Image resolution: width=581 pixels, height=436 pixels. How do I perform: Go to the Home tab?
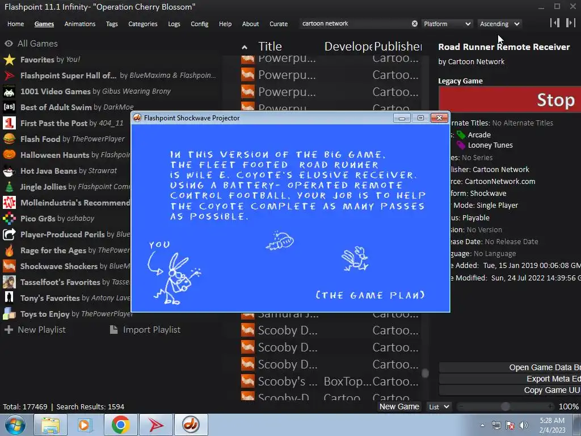pos(15,24)
